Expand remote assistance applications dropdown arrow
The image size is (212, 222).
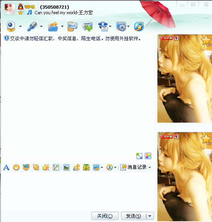pos(129,26)
